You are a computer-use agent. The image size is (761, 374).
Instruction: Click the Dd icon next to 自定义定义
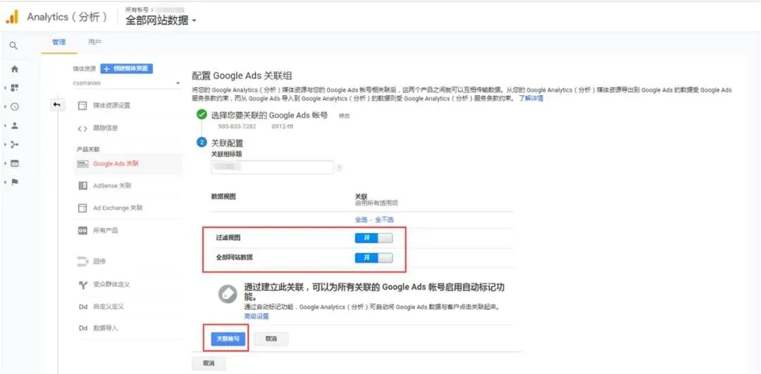82,306
